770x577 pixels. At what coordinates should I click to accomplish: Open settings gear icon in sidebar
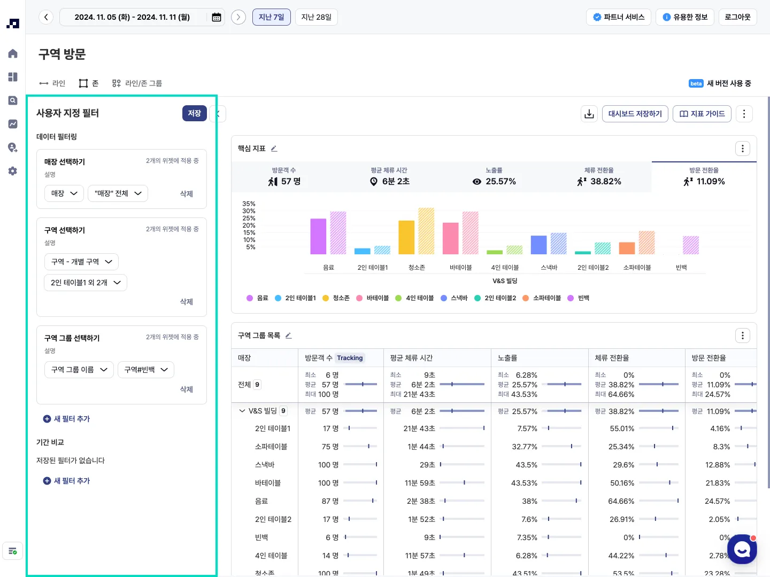click(13, 171)
